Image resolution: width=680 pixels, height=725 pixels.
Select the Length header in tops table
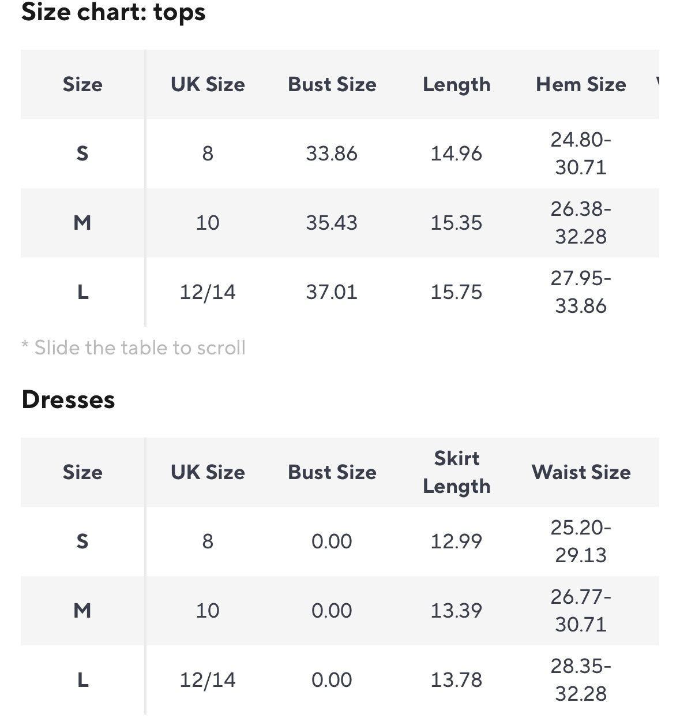point(456,84)
